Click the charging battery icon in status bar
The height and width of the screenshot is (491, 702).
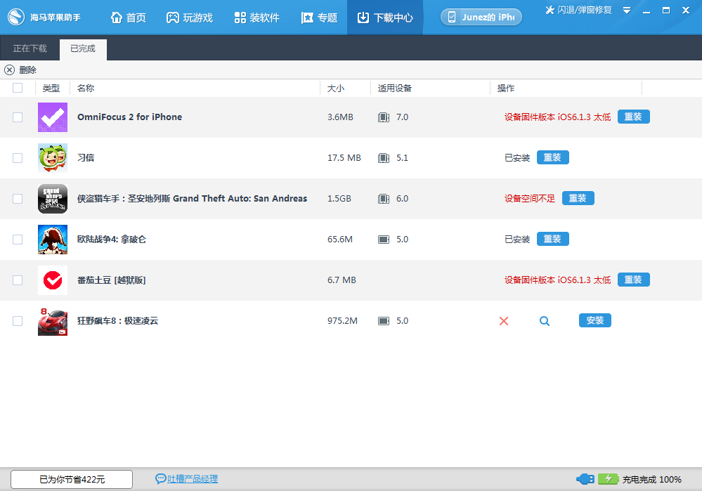pos(609,478)
